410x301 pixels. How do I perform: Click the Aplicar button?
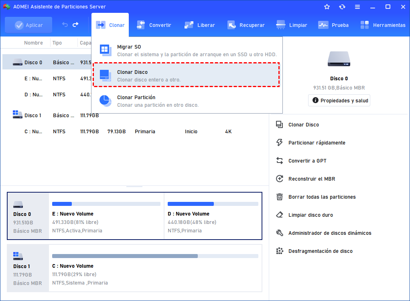pyautogui.click(x=28, y=25)
